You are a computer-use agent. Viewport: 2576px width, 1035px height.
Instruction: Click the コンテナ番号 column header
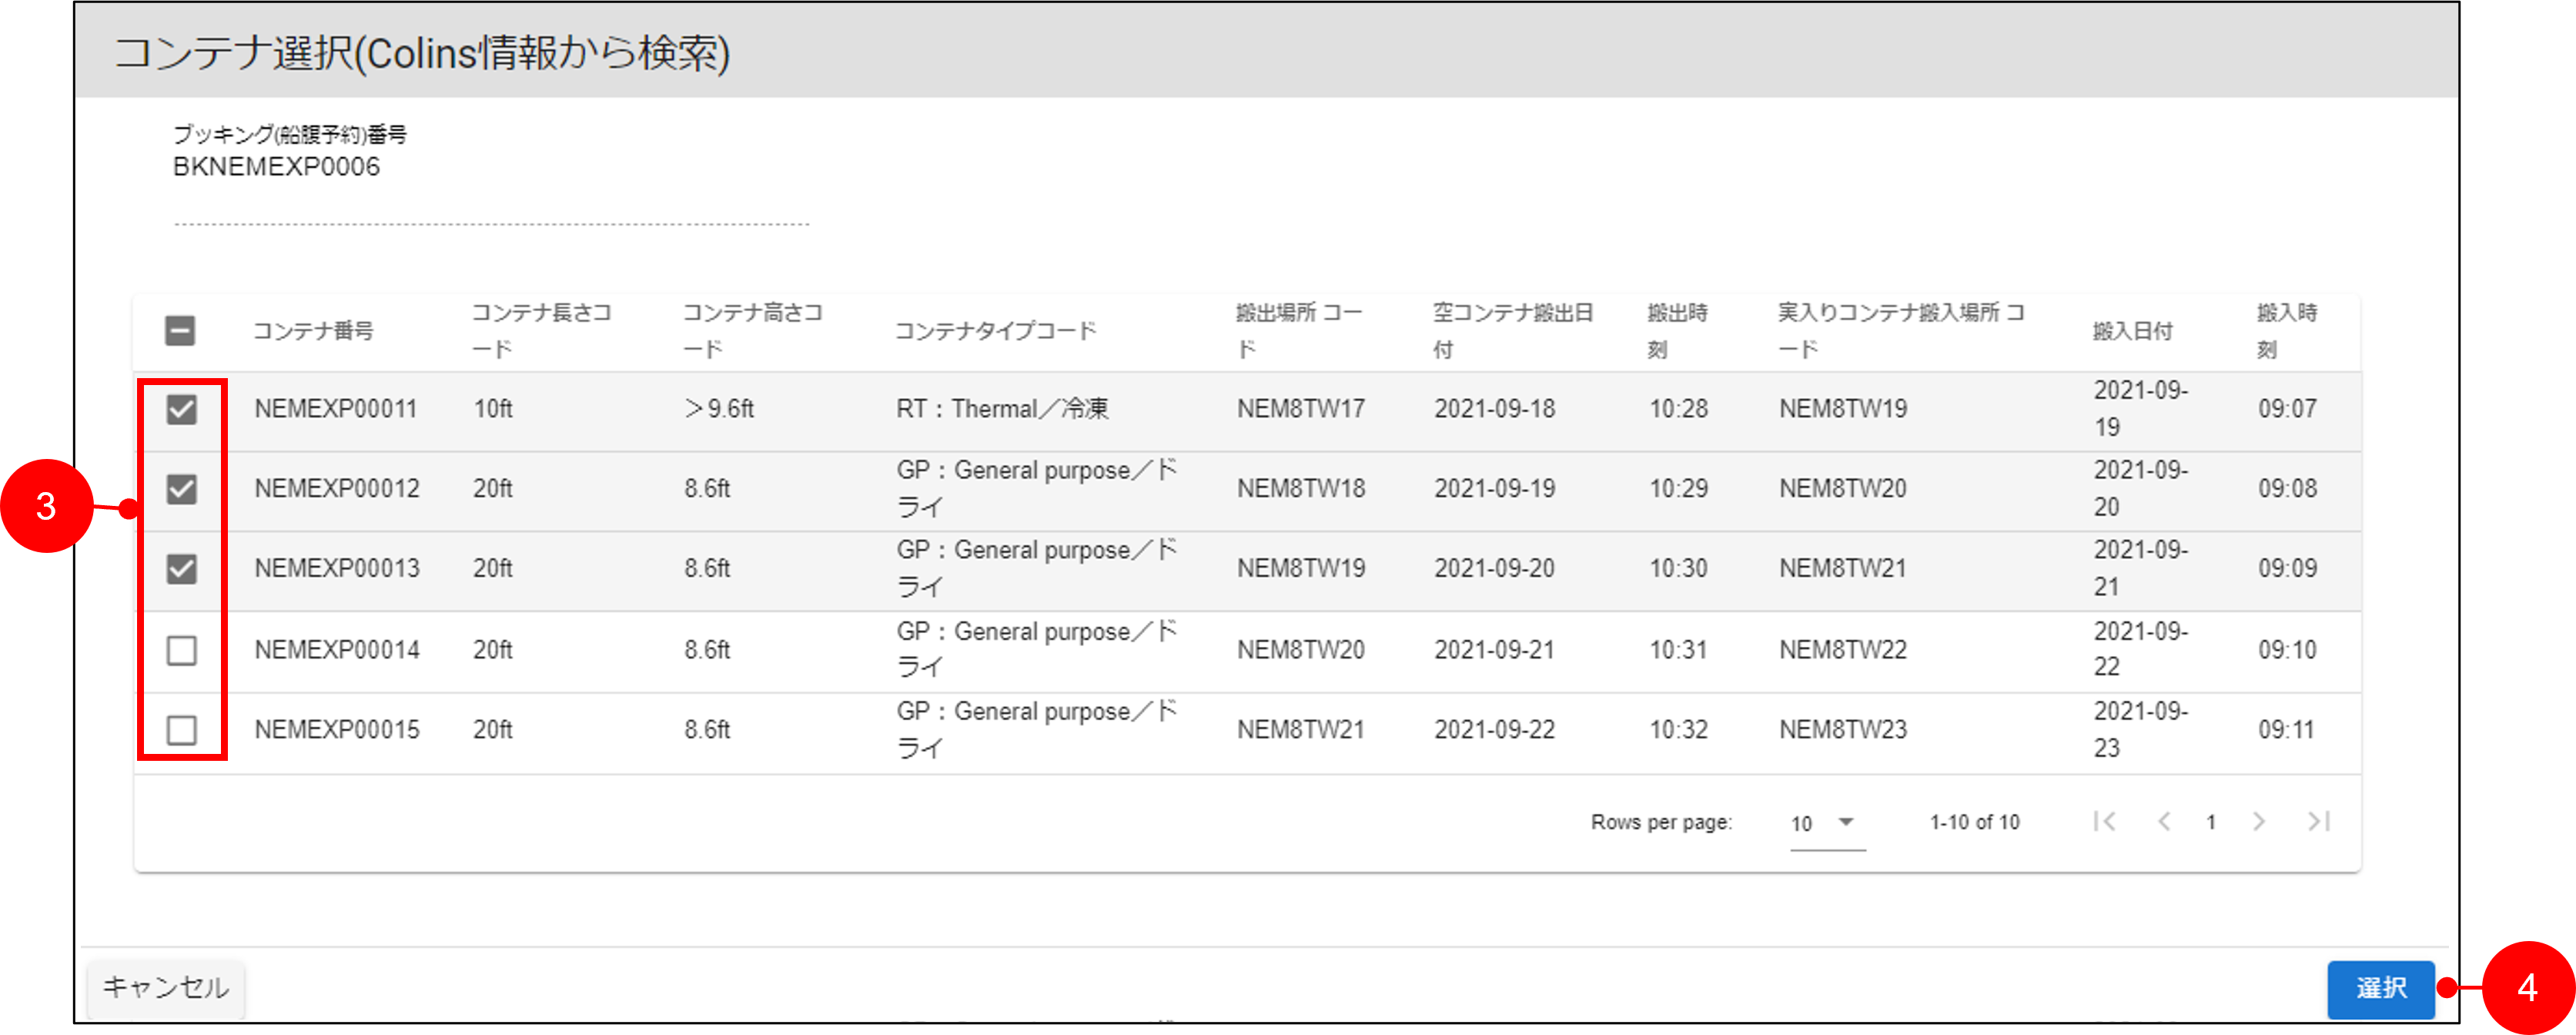[313, 331]
